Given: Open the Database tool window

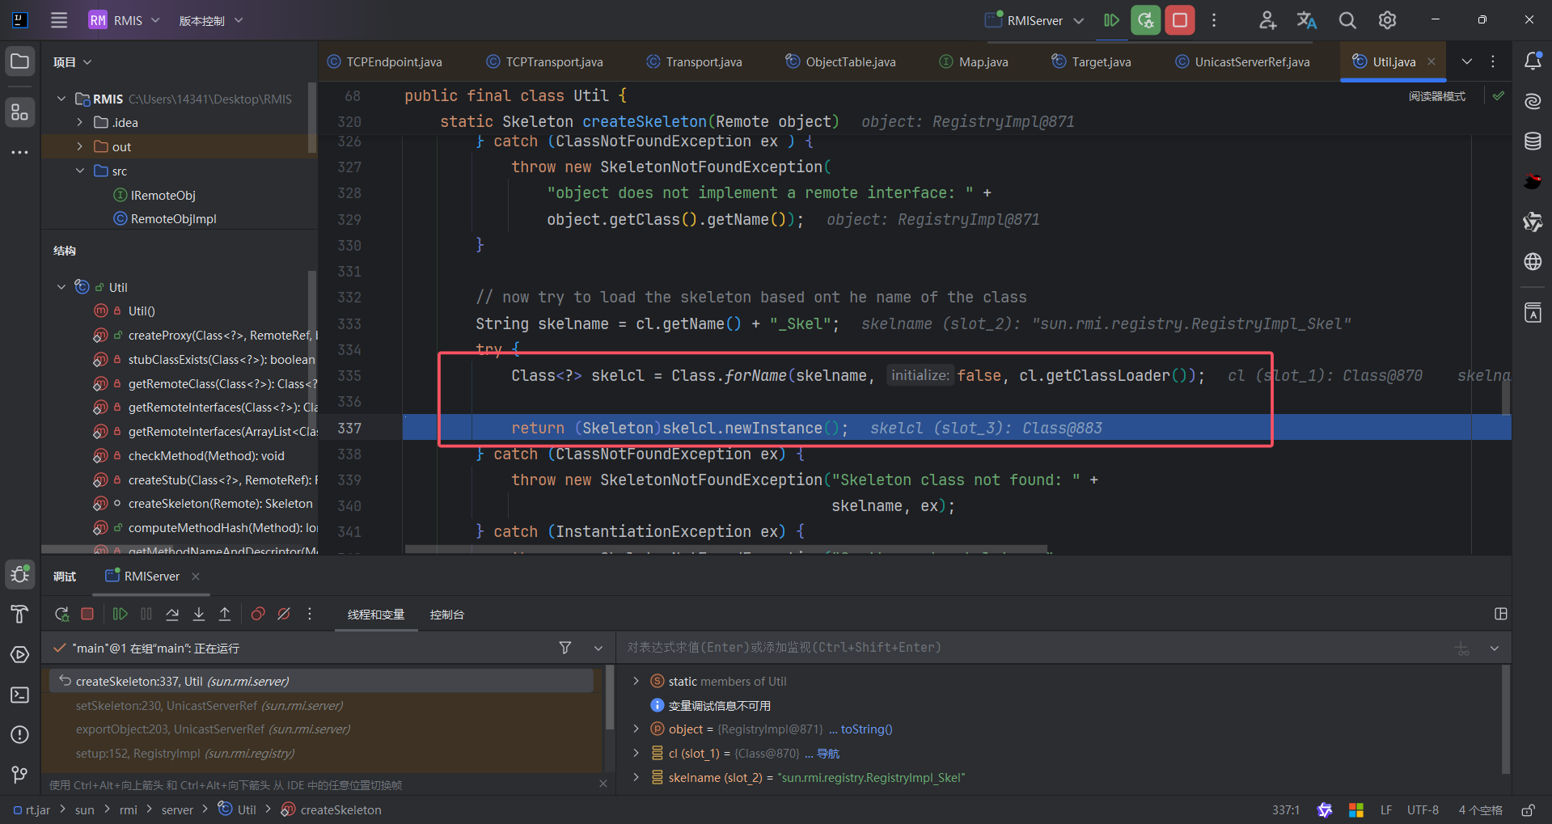Looking at the screenshot, I should tap(1533, 142).
